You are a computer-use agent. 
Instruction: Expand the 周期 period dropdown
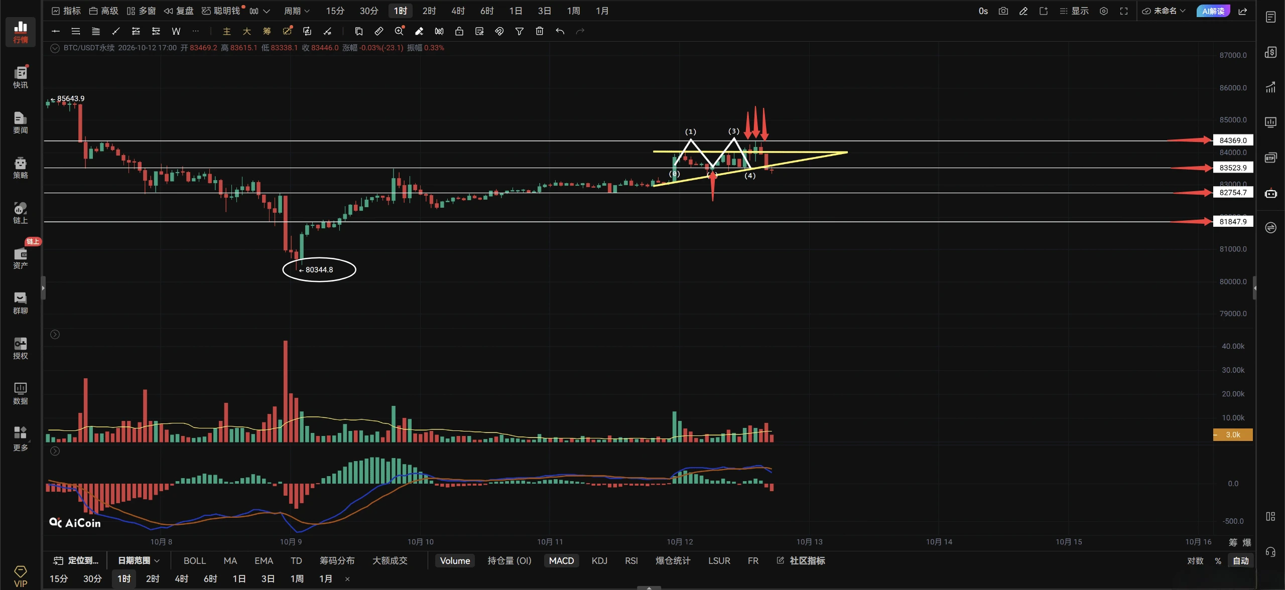pyautogui.click(x=297, y=11)
